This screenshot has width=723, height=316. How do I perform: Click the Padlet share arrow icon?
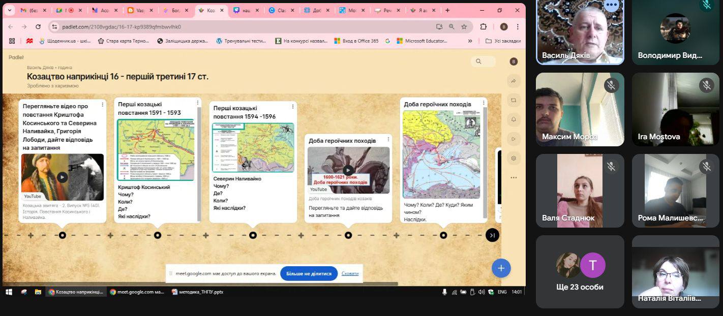tap(514, 81)
